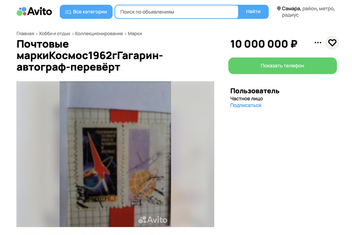Click the Avito logo in the header
The width and height of the screenshot is (352, 235).
(34, 11)
